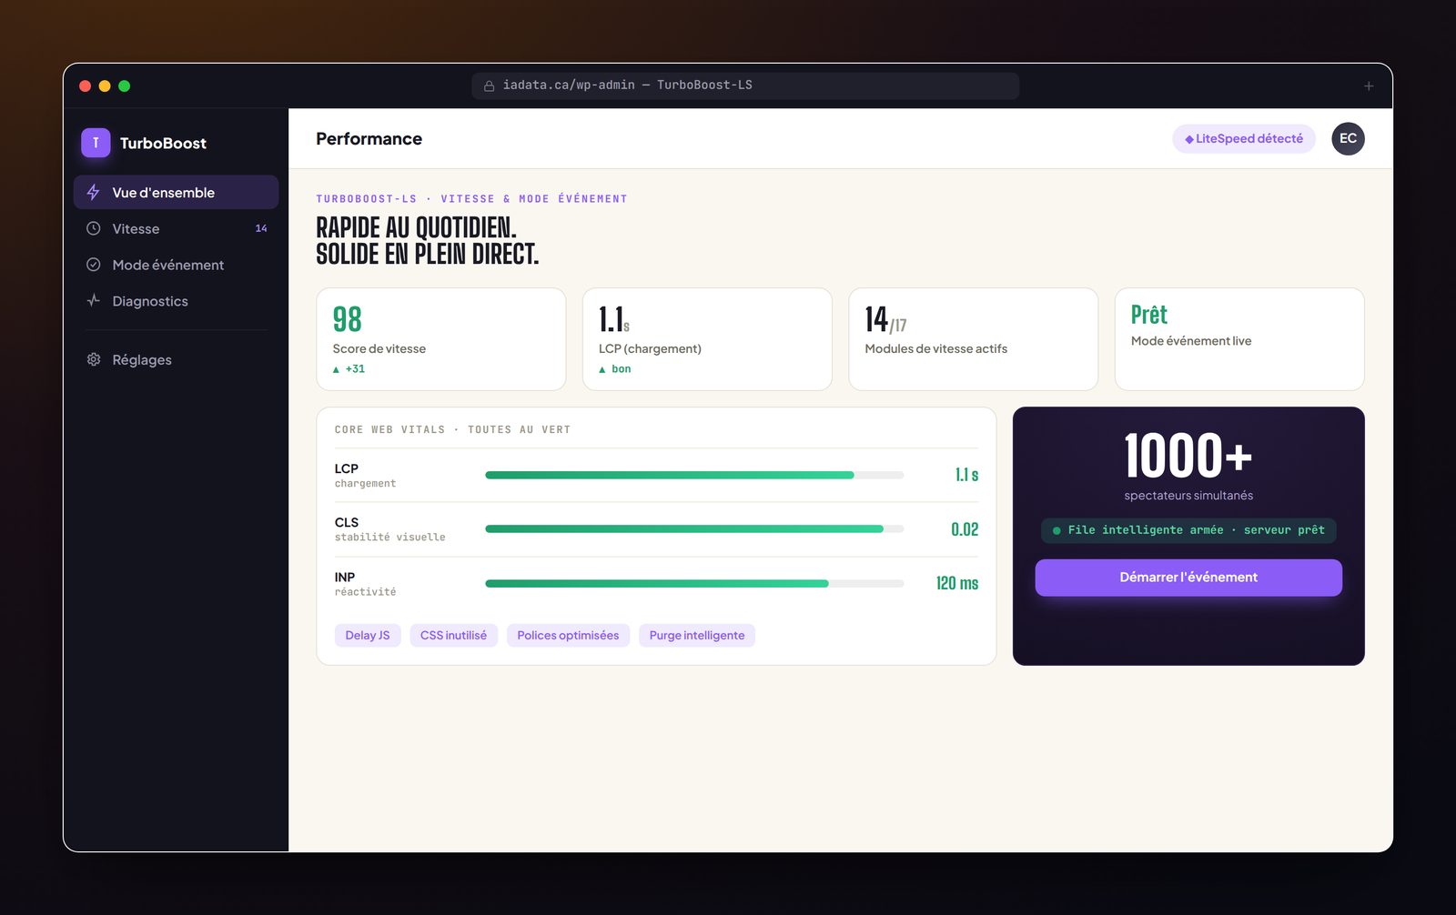Screen dimensions: 1456x915
Task: Click the Score de vitesse 98 card
Action: pos(441,339)
